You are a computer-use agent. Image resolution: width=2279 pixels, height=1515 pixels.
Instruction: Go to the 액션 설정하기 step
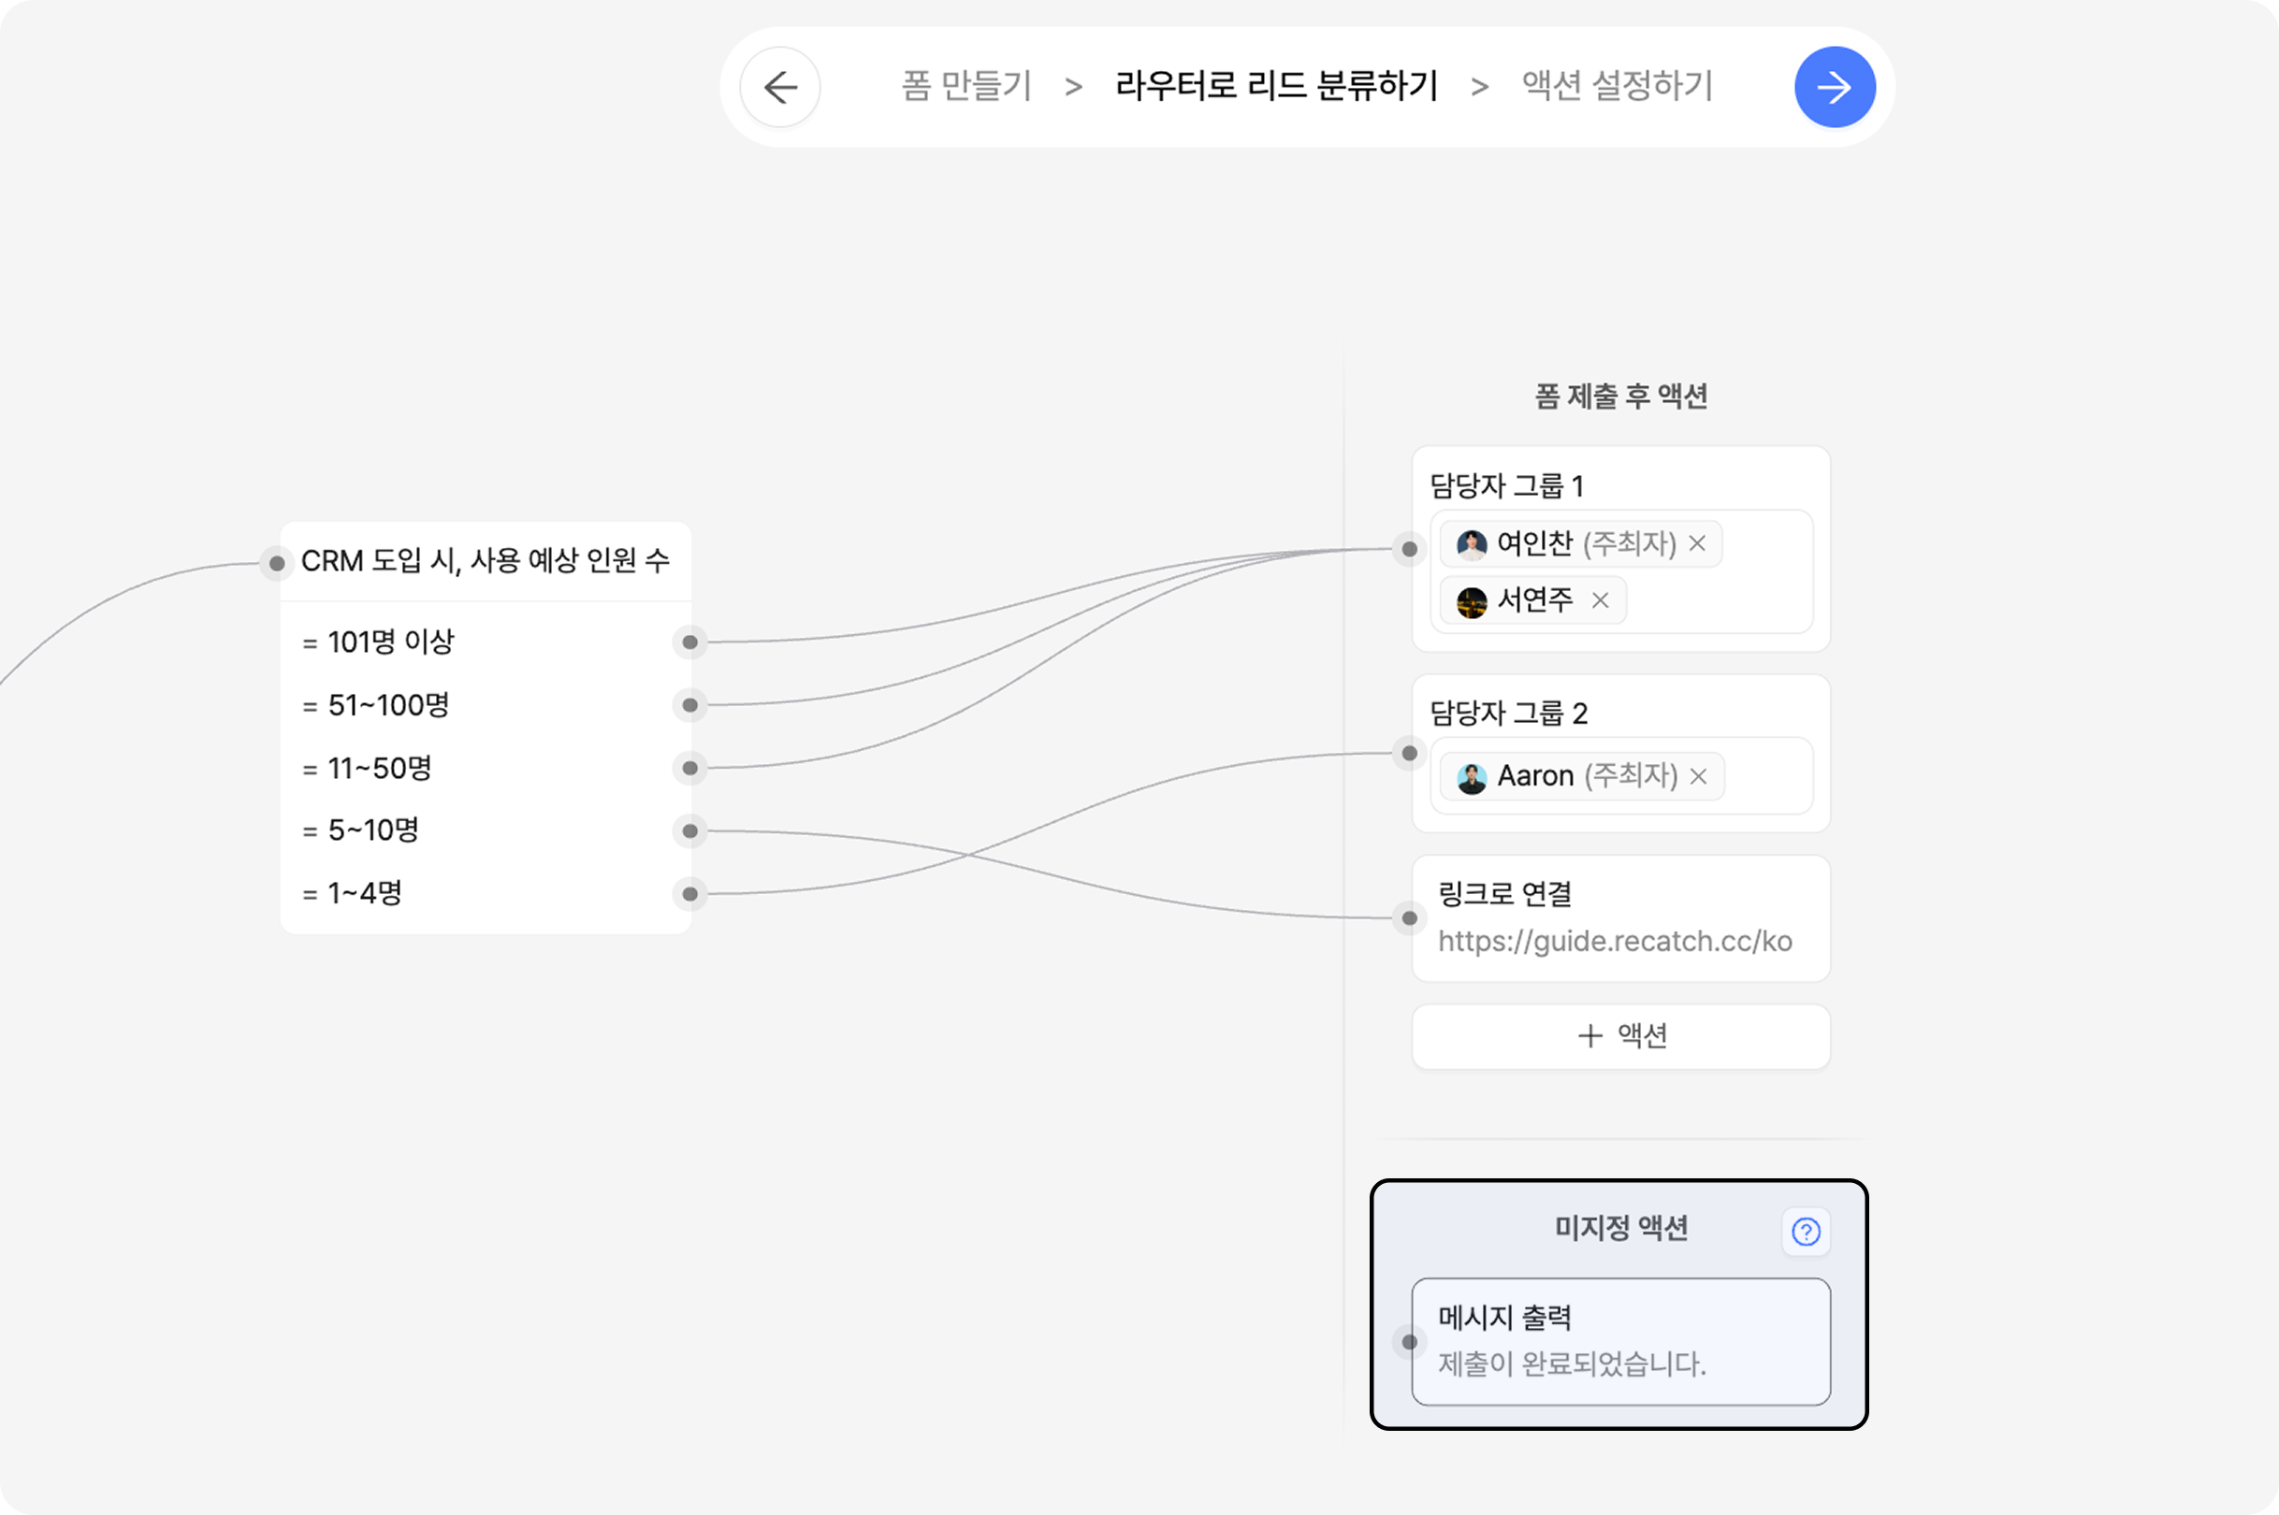[1617, 87]
